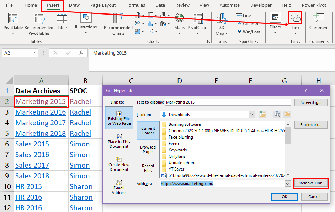Insert a Comment from the ribbon
The image size is (335, 212).
pos(319,21)
